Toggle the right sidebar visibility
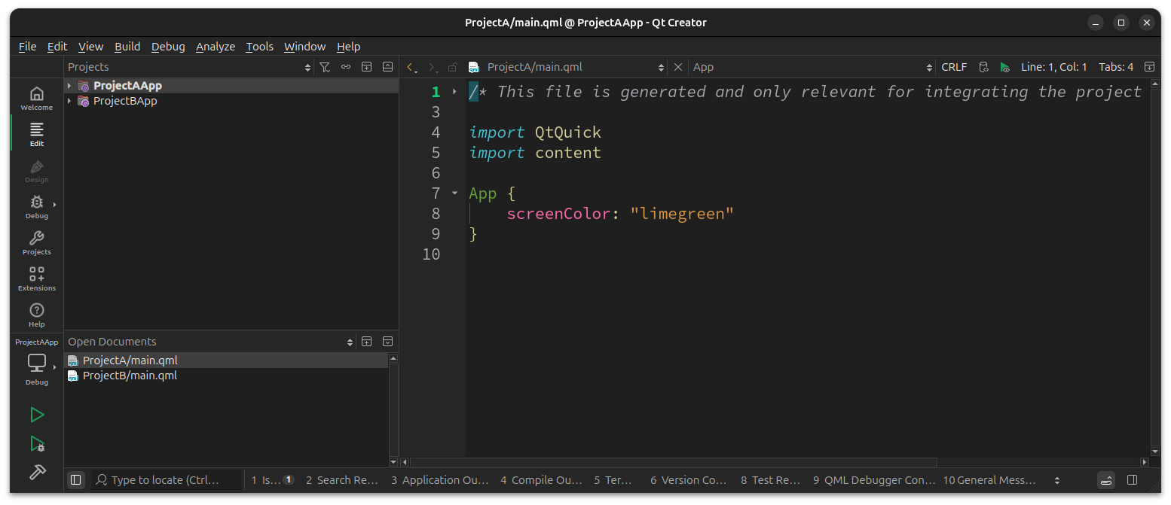Screen dimensions: 1171x505 pyautogui.click(x=1132, y=479)
